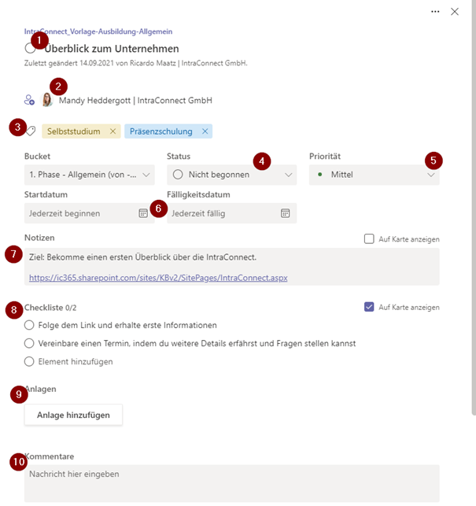Open the three-dot more options menu
This screenshot has width=476, height=506.
[x=435, y=12]
